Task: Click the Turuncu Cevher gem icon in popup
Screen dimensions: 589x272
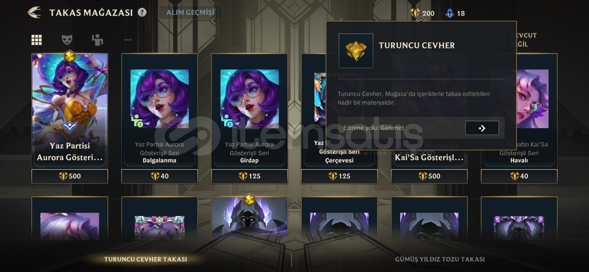Action: [x=356, y=51]
